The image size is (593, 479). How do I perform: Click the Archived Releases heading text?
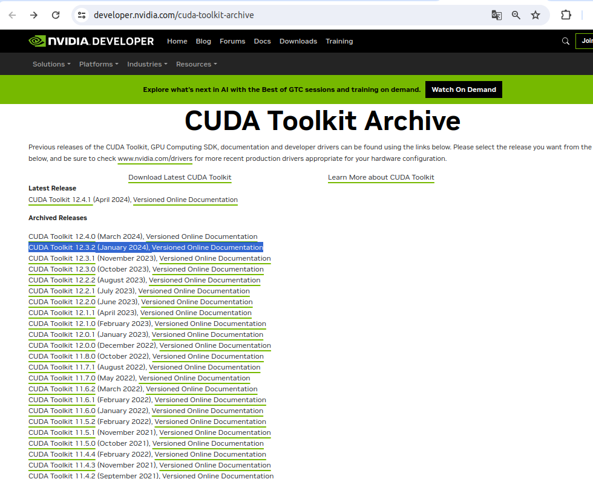[x=57, y=218]
